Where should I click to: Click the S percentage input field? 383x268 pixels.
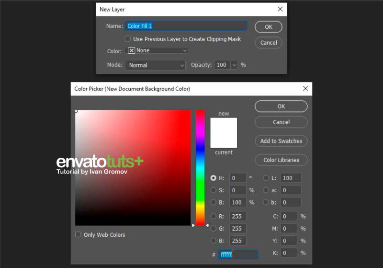coord(237,190)
